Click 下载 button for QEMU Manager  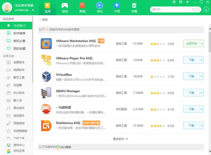(191, 93)
